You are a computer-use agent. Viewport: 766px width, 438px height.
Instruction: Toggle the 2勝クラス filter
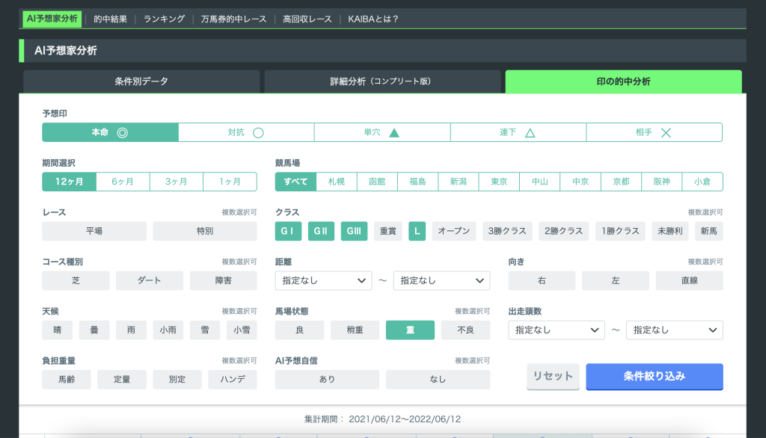click(564, 231)
